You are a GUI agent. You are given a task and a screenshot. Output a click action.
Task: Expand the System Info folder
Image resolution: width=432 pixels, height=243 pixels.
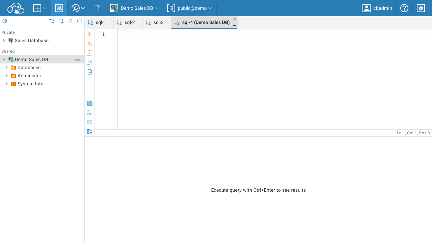tap(7, 84)
